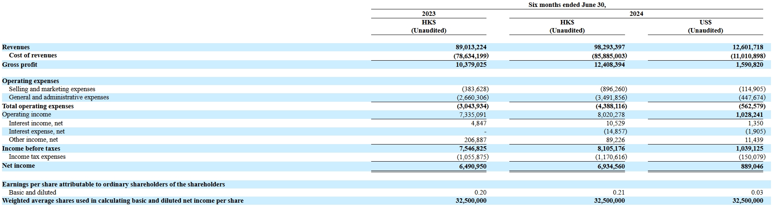
Task: Select the Interest income, net label
Action: point(36,123)
